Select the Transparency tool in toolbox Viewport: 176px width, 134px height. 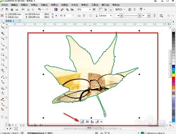tap(2, 93)
